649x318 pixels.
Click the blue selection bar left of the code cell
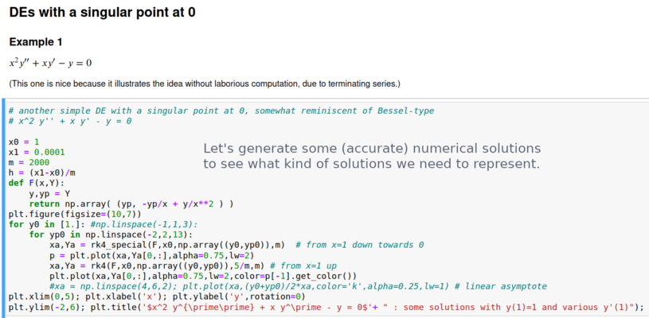pyautogui.click(x=2, y=208)
